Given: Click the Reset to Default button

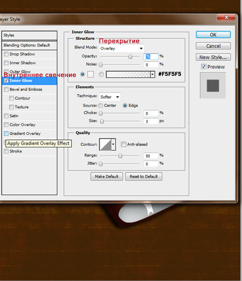Looking at the screenshot, I should 144,177.
